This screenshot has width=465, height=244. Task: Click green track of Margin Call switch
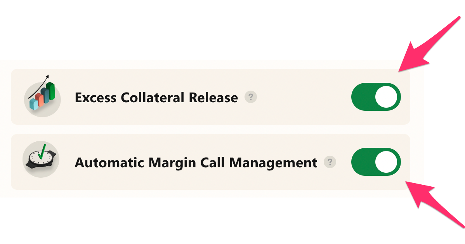pos(363,162)
